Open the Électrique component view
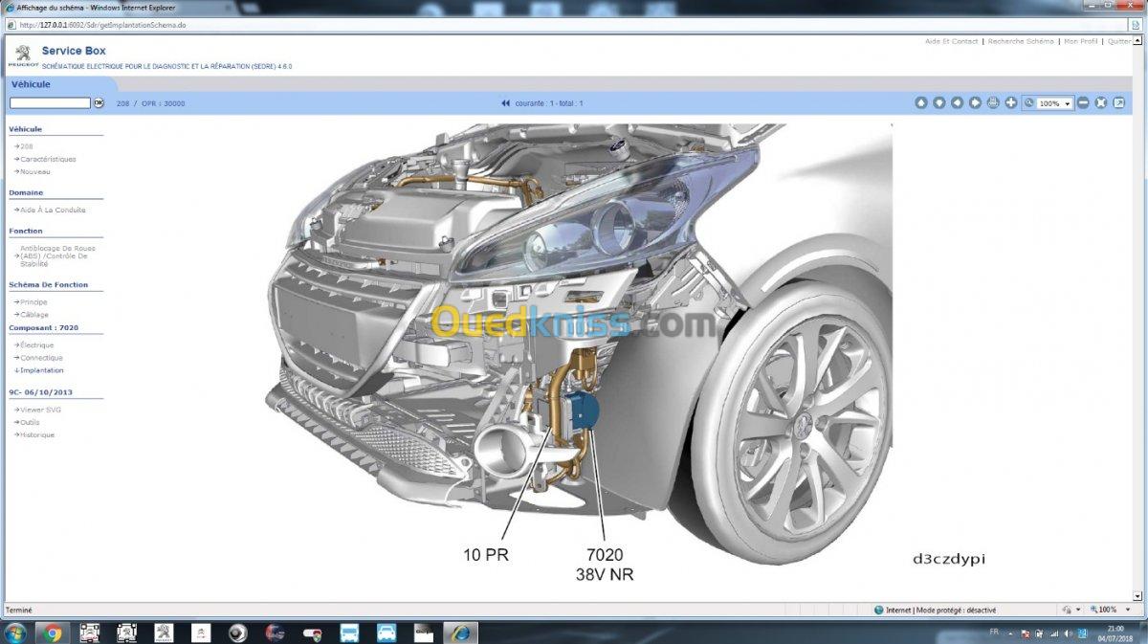Image resolution: width=1148 pixels, height=644 pixels. (37, 345)
